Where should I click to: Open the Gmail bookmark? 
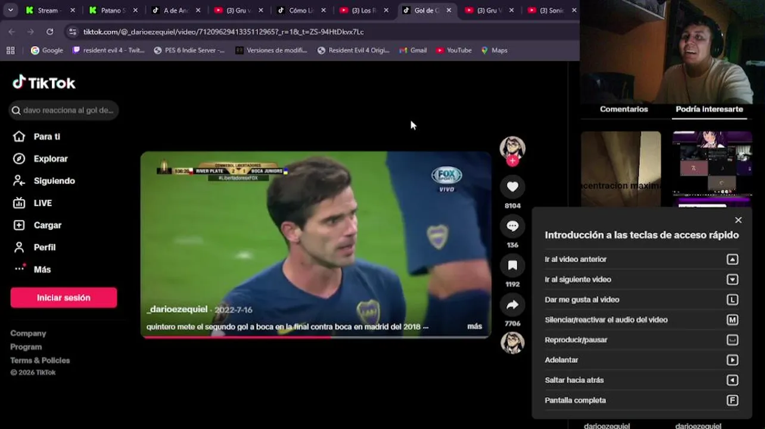413,50
